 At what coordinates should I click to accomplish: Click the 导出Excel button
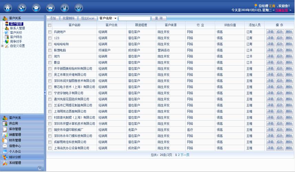click(x=87, y=18)
